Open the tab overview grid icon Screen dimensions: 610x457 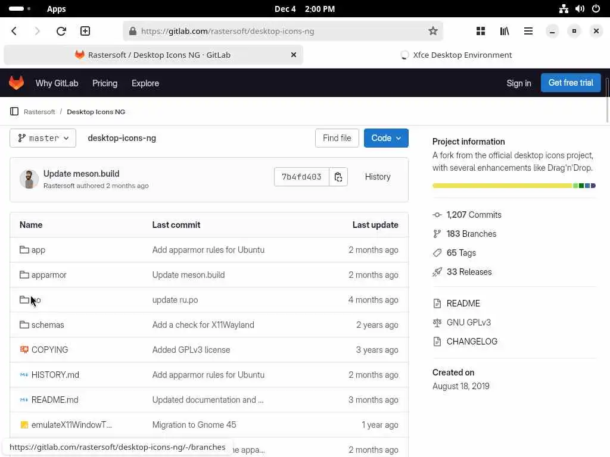481,31
